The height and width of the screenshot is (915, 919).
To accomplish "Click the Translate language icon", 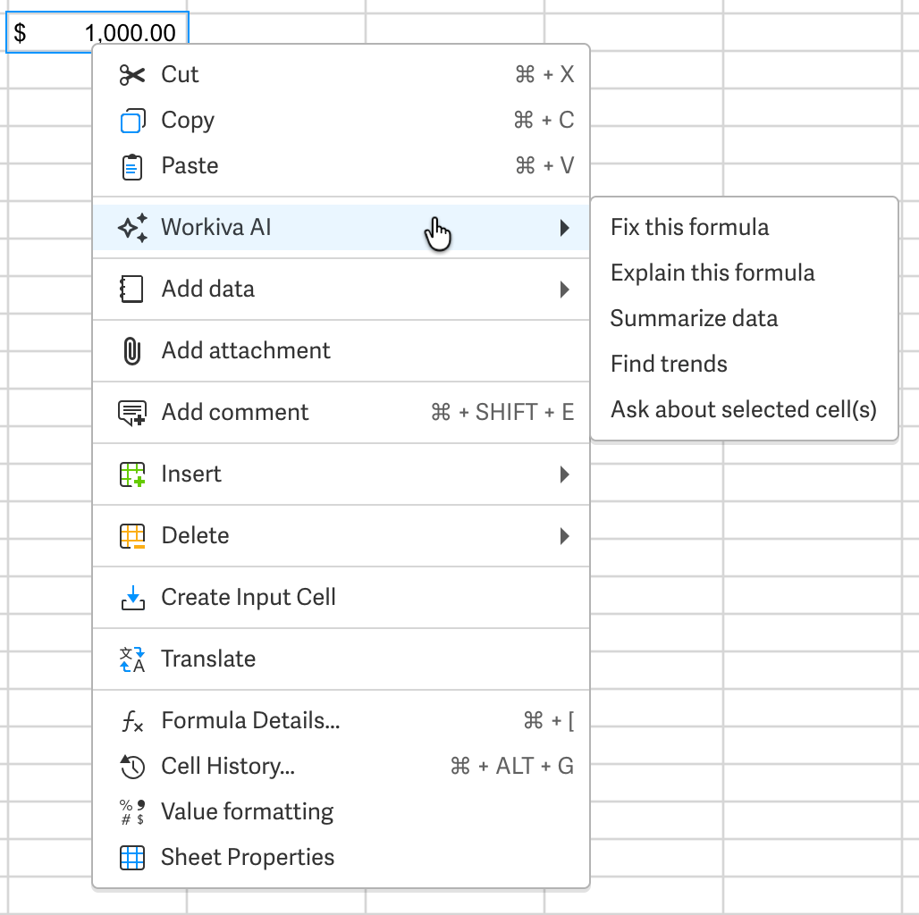I will point(132,659).
